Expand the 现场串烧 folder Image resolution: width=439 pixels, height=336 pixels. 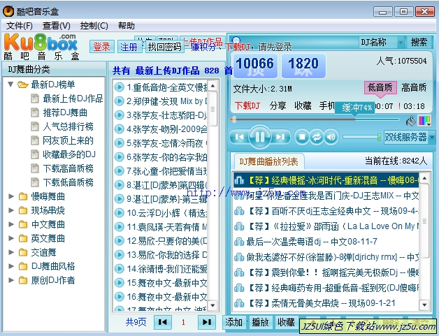click(x=11, y=210)
